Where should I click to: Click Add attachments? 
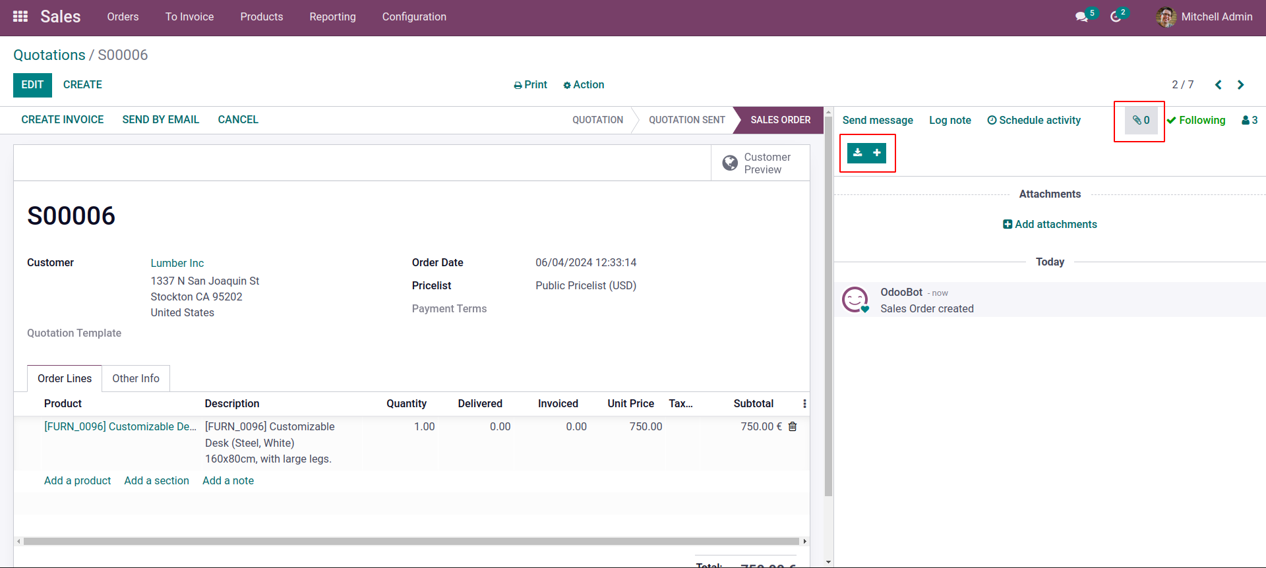1050,225
